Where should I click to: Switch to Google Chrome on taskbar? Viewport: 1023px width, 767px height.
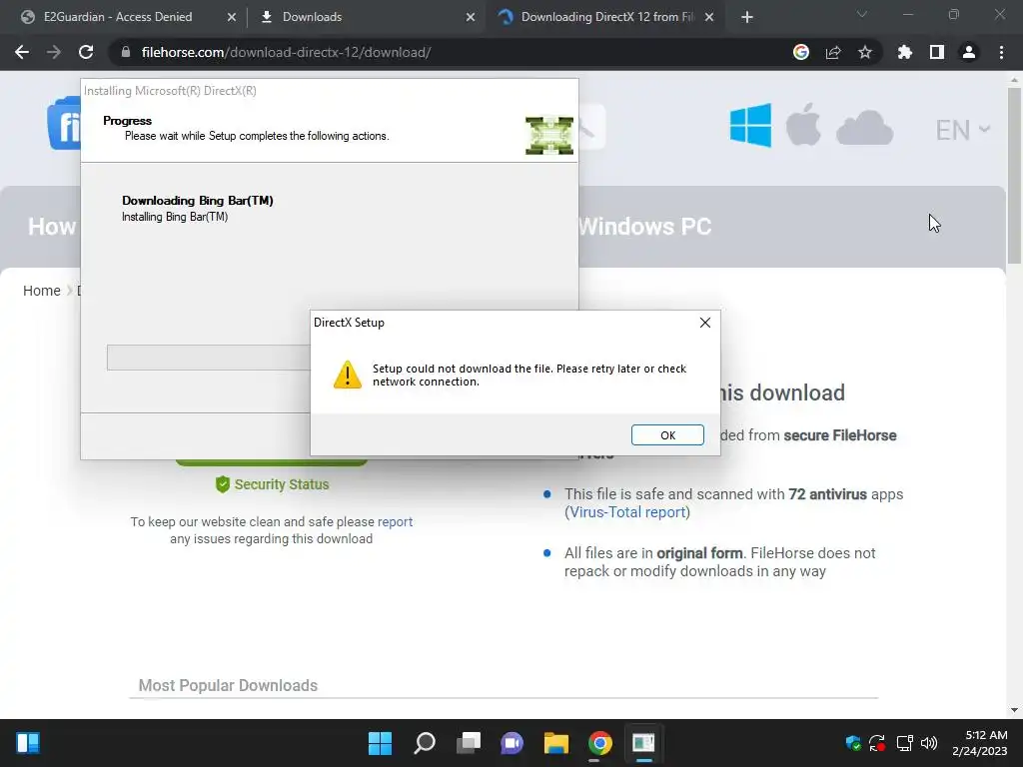[x=600, y=743]
